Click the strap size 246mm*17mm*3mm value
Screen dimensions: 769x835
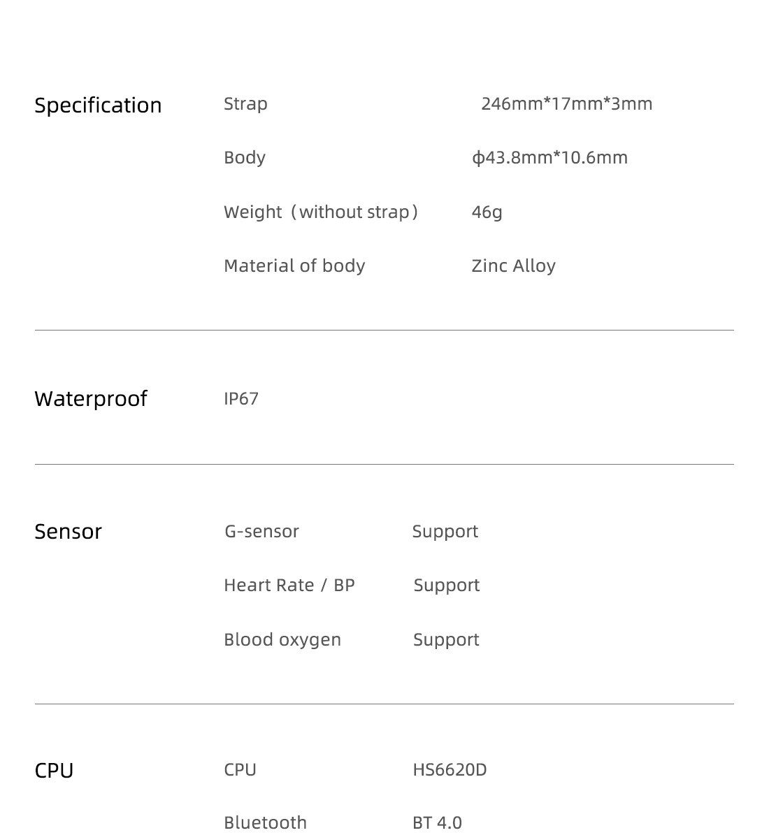click(x=566, y=103)
